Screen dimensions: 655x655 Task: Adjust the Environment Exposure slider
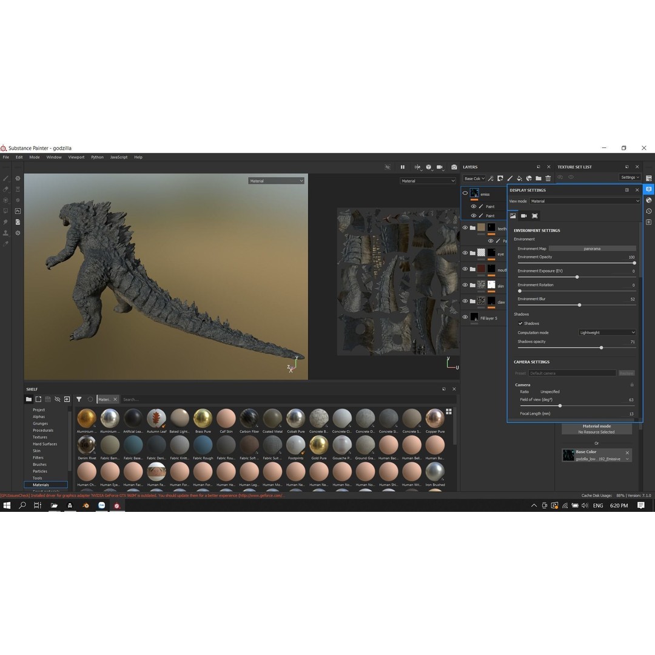(577, 277)
